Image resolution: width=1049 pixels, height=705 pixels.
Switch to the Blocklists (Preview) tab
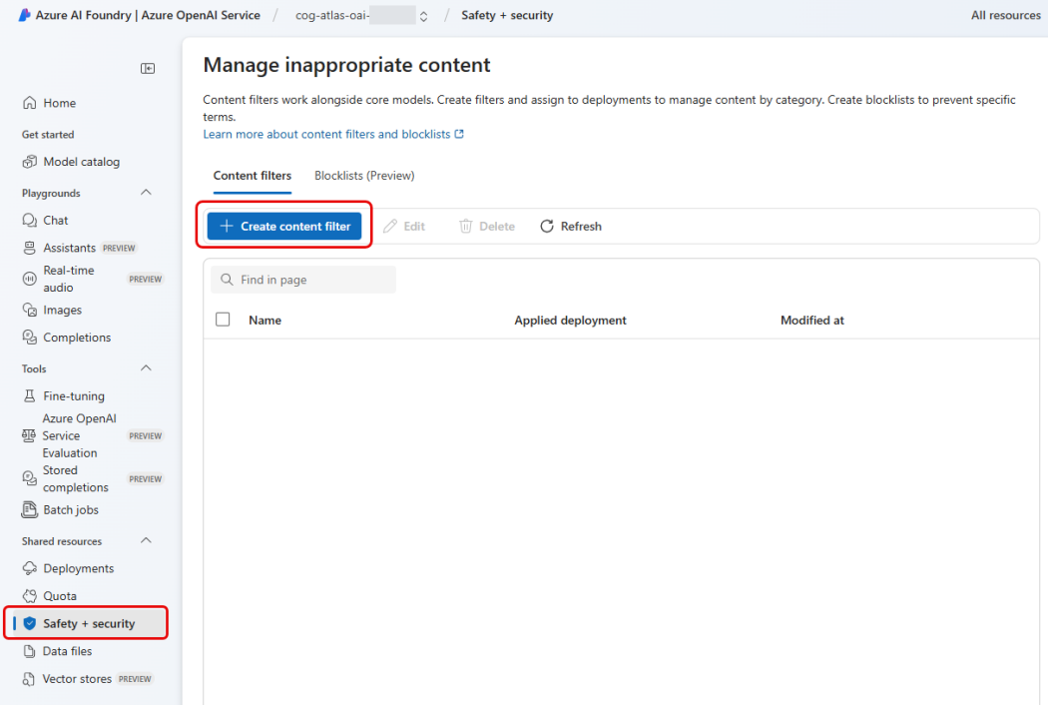[364, 176]
